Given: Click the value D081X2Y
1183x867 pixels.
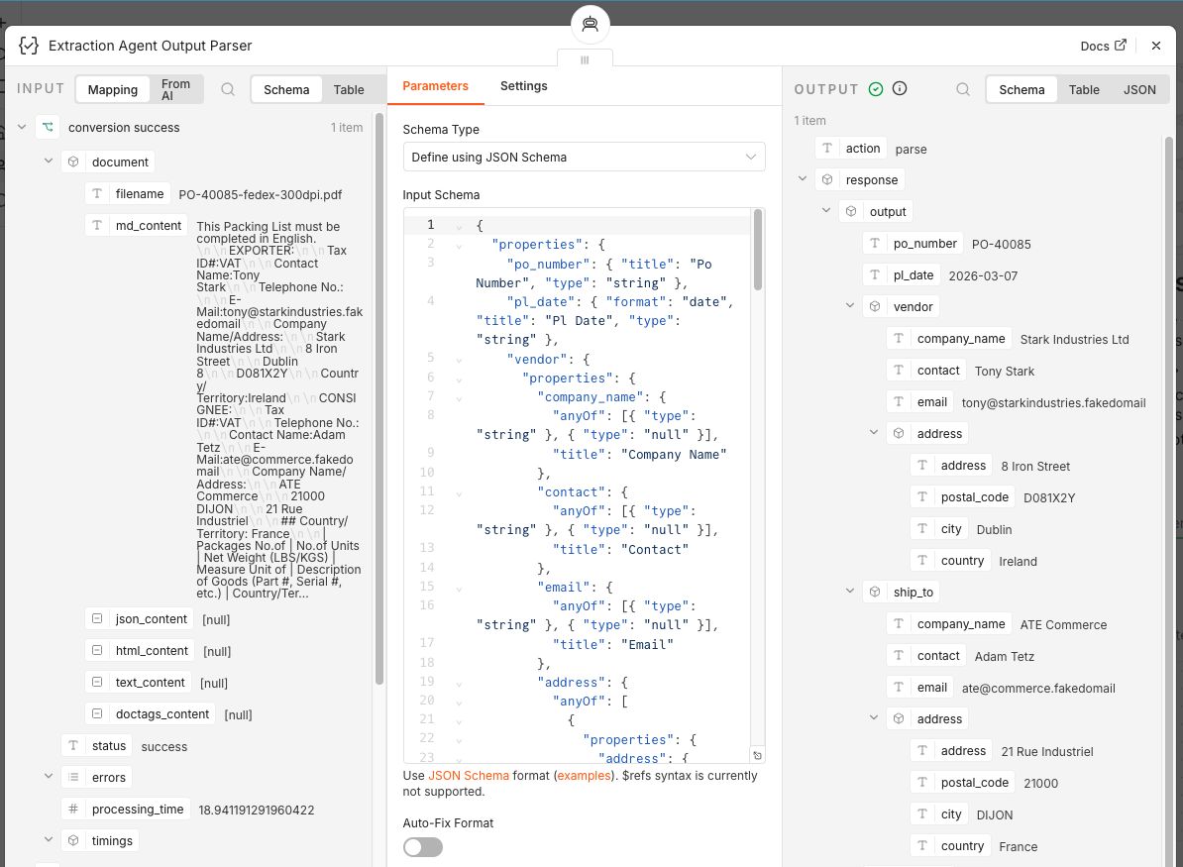Looking at the screenshot, I should pos(1048,498).
